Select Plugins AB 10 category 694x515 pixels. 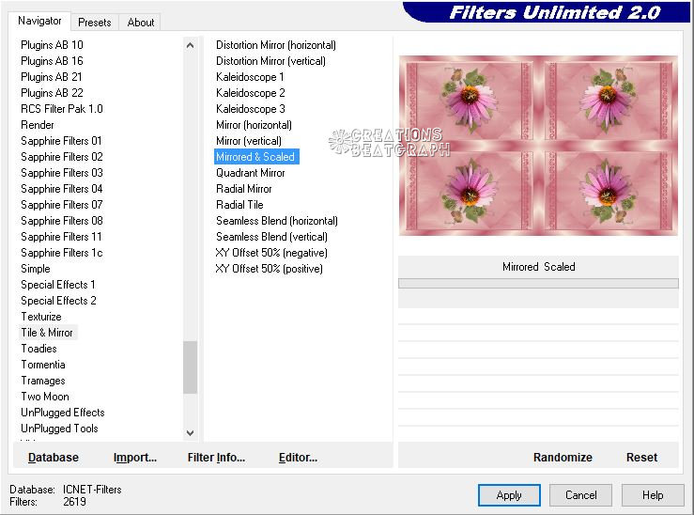(52, 45)
